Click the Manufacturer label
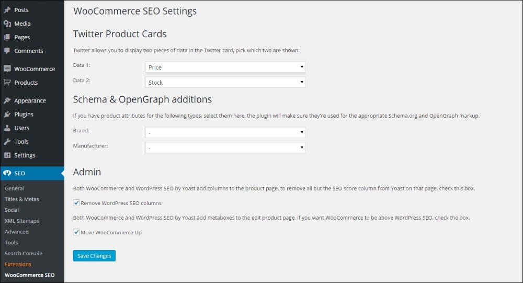Viewport: 523px width, 283px height. (x=90, y=146)
